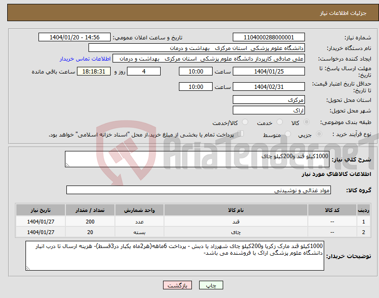379x298 pixels.
Task: Click the کد کالا column header
Action: pyautogui.click(x=332, y=210)
